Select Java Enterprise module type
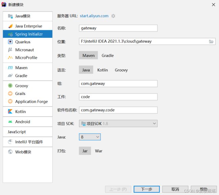The height and width of the screenshot is (195, 219). [28, 26]
